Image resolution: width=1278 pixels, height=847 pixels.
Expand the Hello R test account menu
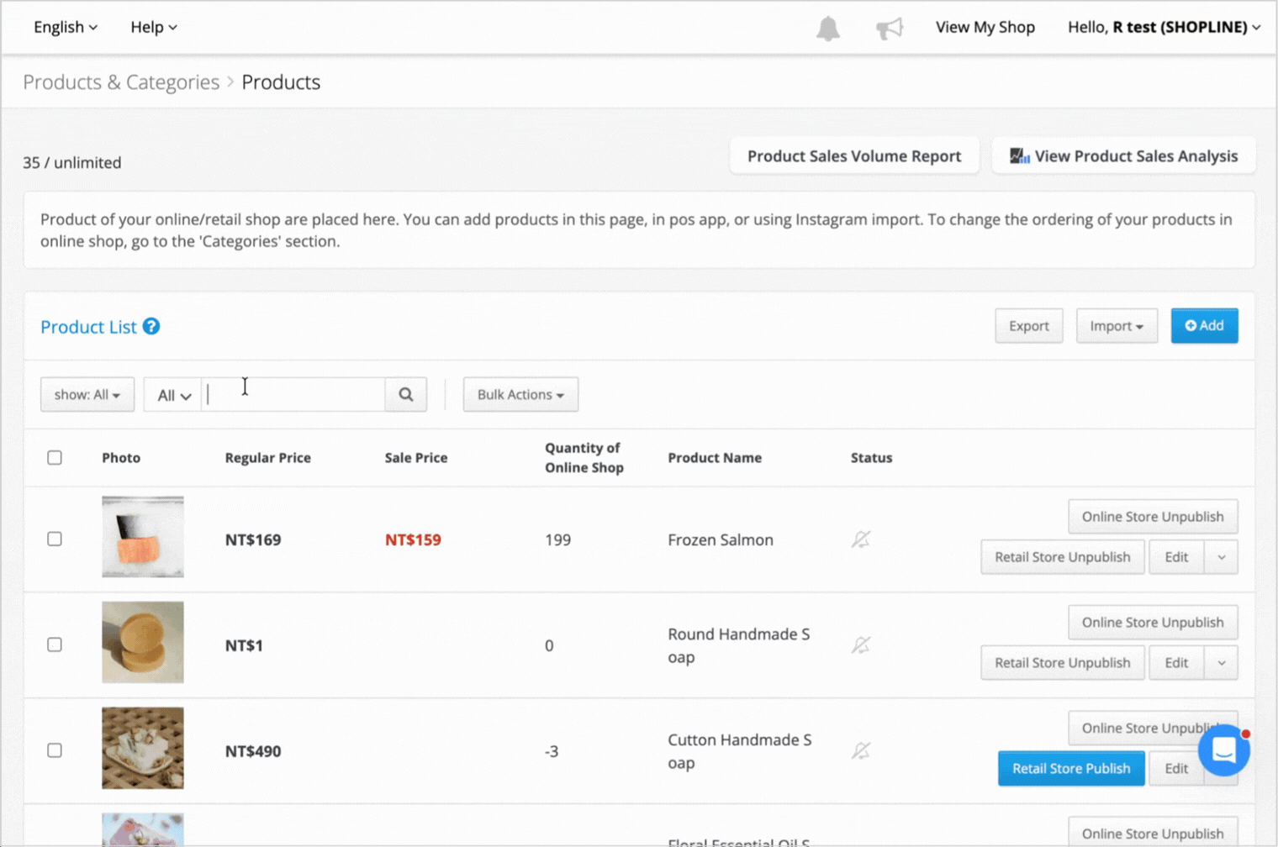1164,27
